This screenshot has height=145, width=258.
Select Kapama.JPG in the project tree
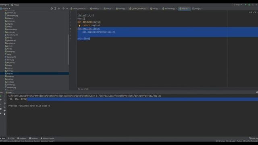pos(10,57)
